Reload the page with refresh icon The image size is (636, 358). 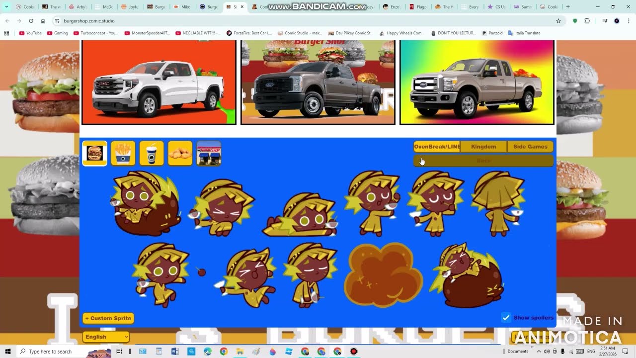pyautogui.click(x=31, y=21)
